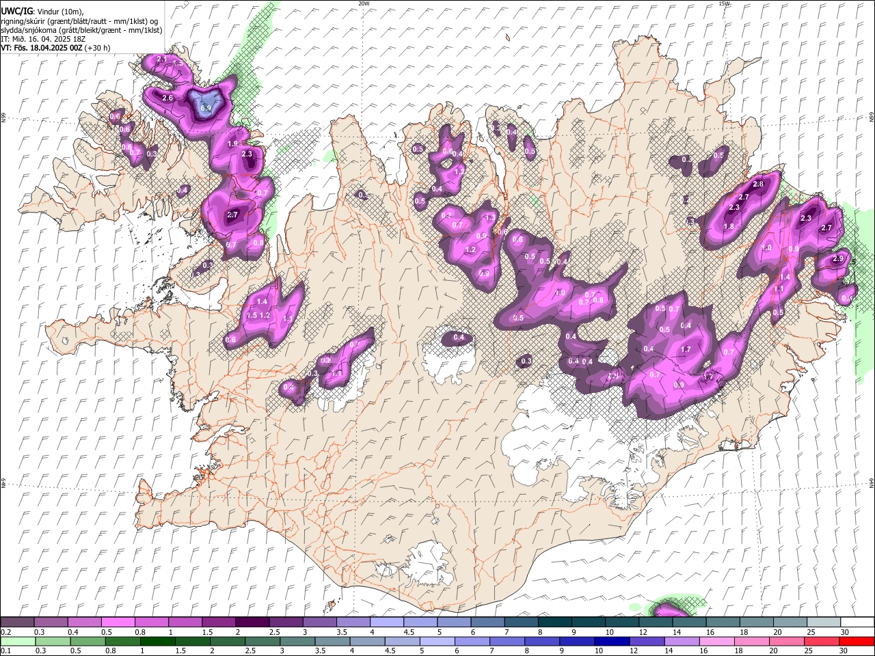Select the 'rigning/skúrir (grænt/blátt/rautt' header line
Image resolution: width=875 pixels, height=656 pixels.
point(79,20)
